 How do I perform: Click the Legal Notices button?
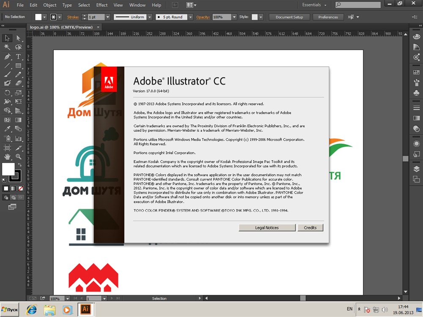[x=267, y=228]
